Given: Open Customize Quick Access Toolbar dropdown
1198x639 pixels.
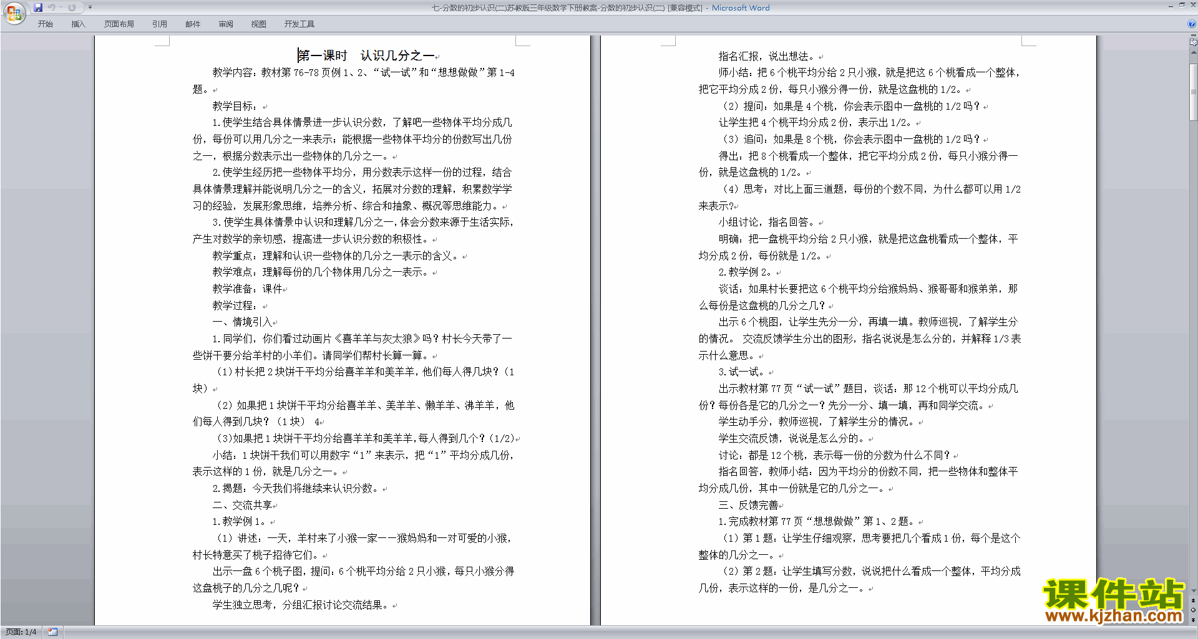Looking at the screenshot, I should pos(90,7).
